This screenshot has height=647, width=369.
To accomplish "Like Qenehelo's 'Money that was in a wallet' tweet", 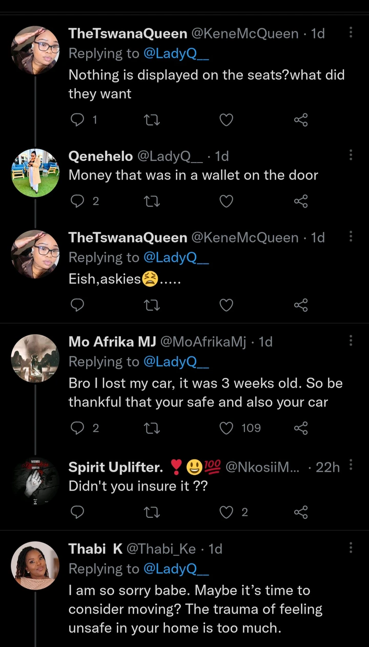I will pos(227,201).
